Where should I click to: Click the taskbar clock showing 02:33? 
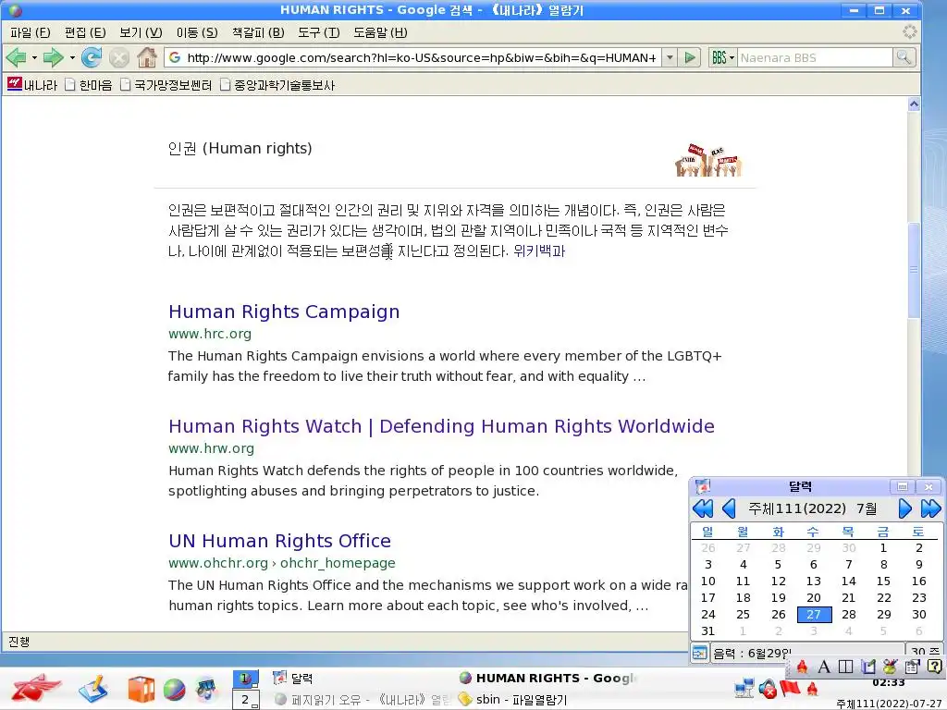tap(889, 683)
